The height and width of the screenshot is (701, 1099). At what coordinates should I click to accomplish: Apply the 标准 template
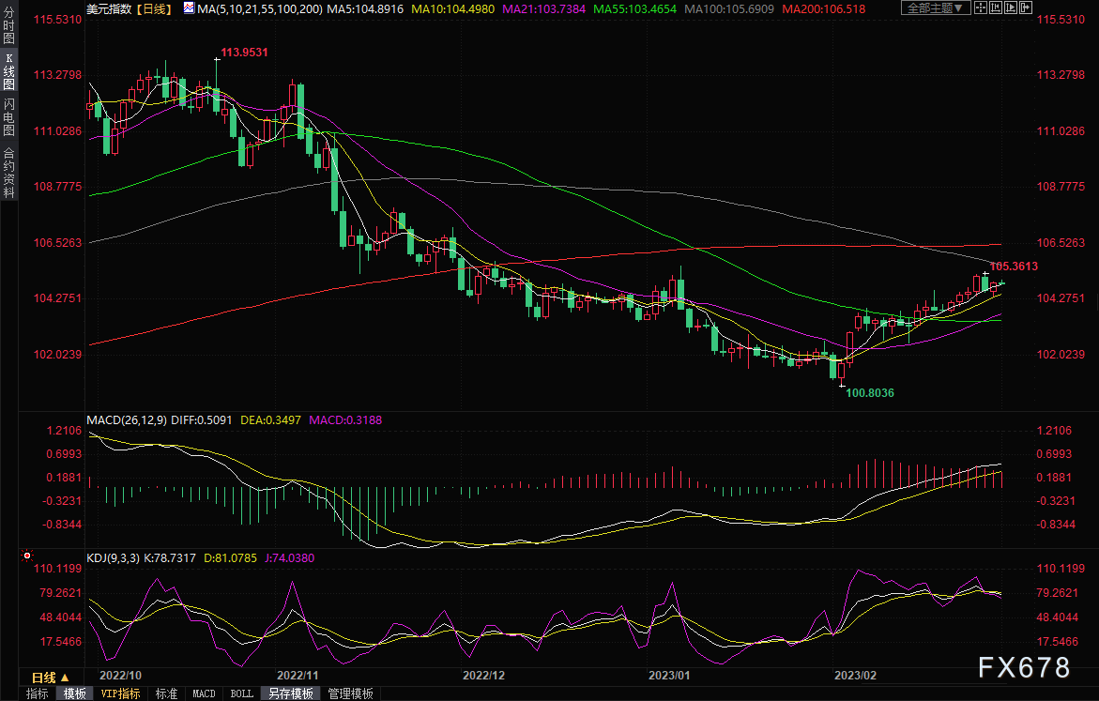click(166, 693)
